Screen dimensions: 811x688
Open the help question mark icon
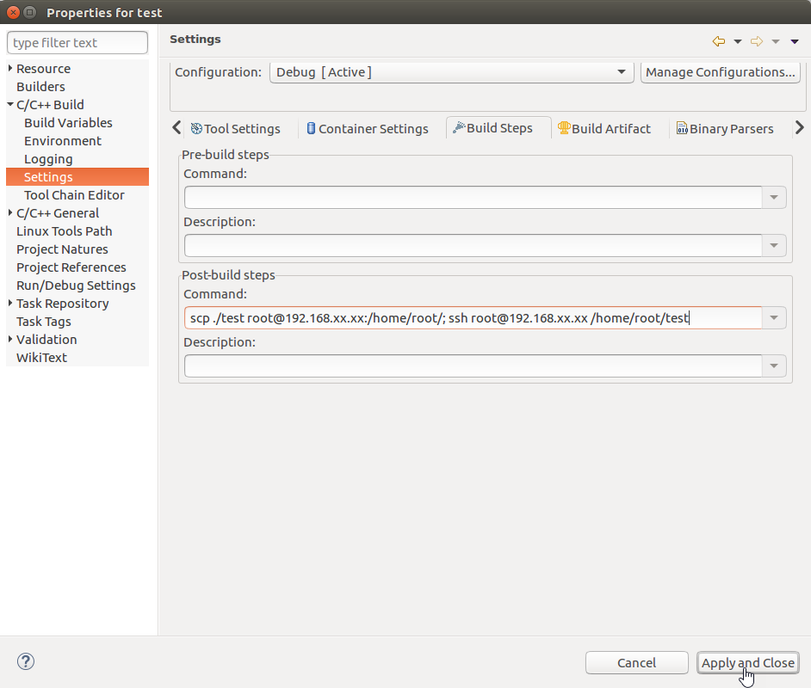point(25,661)
